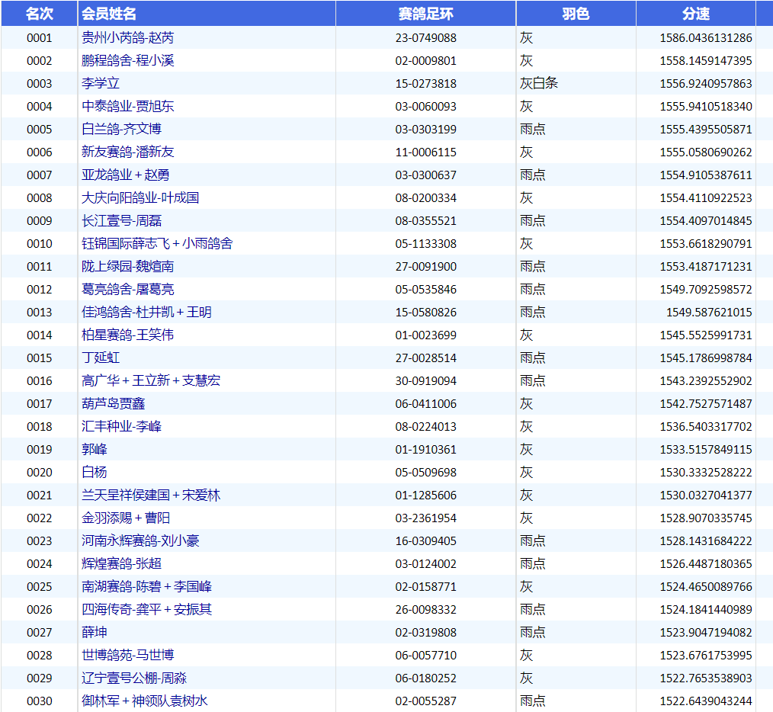
Task: Select ring number 03-0060093
Action: point(426,107)
